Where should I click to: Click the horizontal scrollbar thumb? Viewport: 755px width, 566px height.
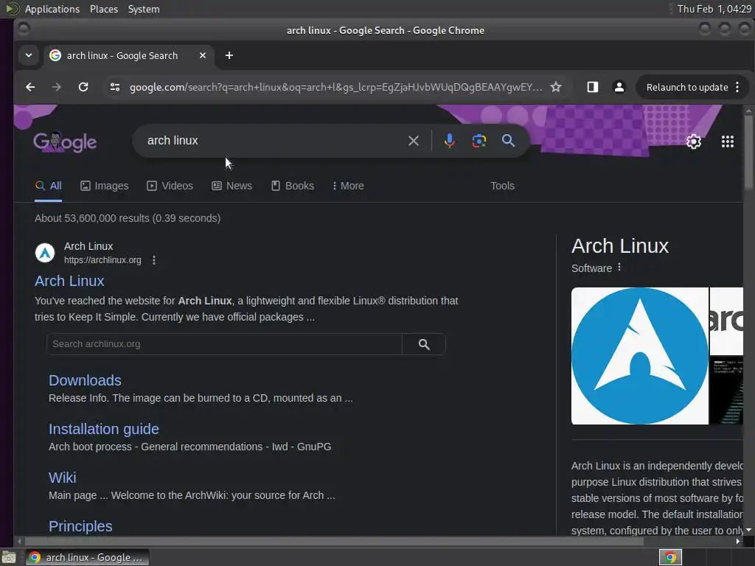334,542
